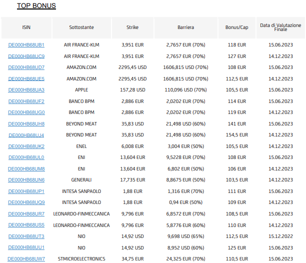Click the DE000HB68UN6 Generali link
Image resolution: width=306 pixels, height=263 pixels.
26,180
